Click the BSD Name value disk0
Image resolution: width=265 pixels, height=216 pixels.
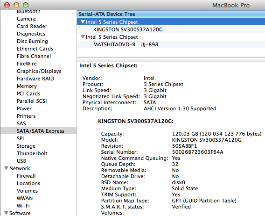coord(179,182)
